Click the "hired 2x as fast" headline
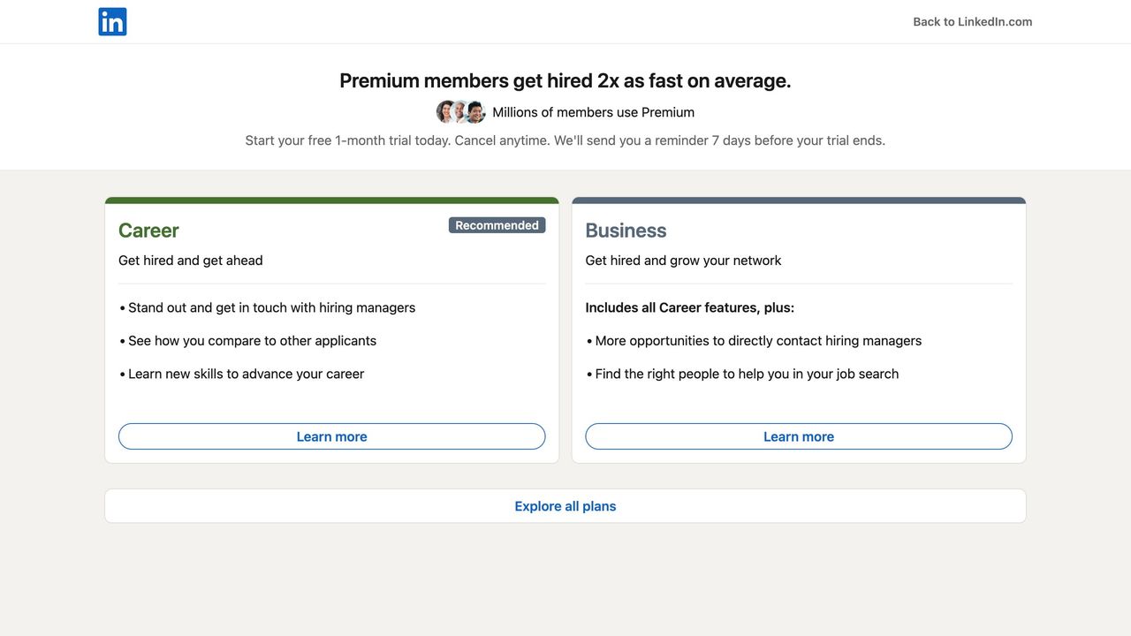The height and width of the screenshot is (636, 1131). pyautogui.click(x=565, y=80)
